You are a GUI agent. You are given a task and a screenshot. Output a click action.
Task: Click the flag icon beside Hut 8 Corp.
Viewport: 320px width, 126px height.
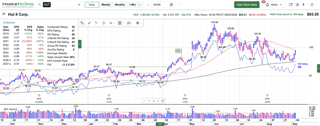click(x=4, y=14)
